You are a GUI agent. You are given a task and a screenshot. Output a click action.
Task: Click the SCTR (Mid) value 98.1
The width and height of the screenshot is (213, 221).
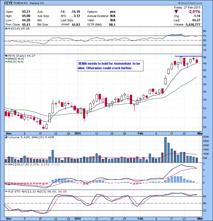[x=112, y=24]
